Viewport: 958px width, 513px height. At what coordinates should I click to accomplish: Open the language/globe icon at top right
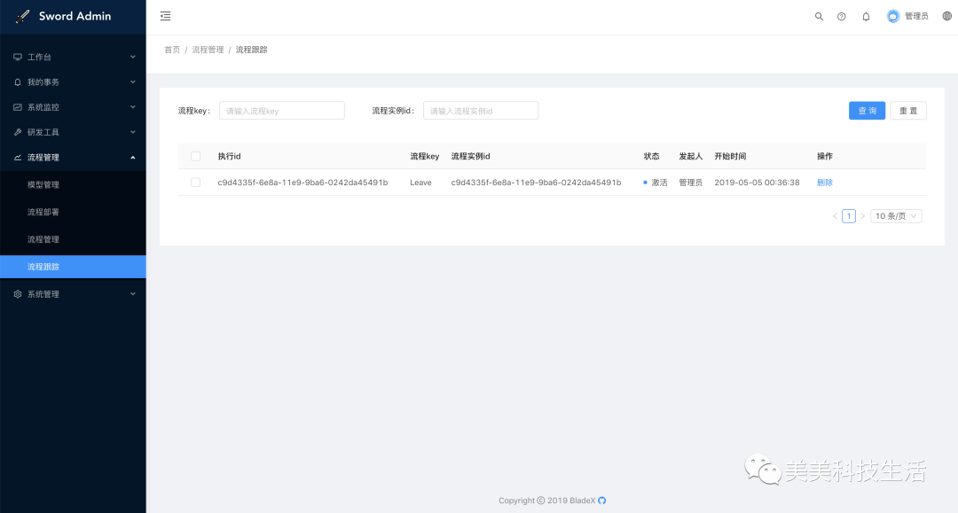(x=946, y=15)
